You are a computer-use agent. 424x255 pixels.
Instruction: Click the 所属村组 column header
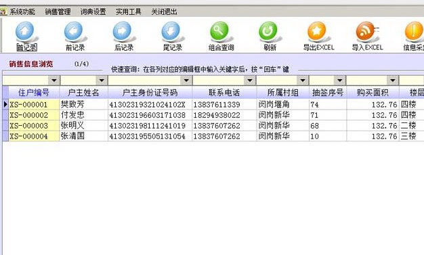tap(282, 93)
